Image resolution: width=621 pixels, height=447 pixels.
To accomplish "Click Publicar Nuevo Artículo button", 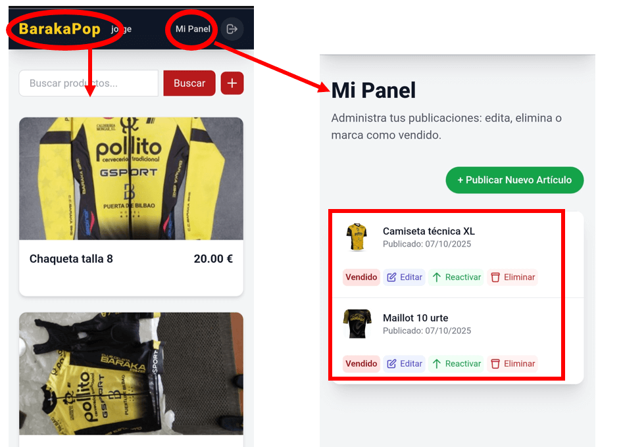I will (514, 180).
